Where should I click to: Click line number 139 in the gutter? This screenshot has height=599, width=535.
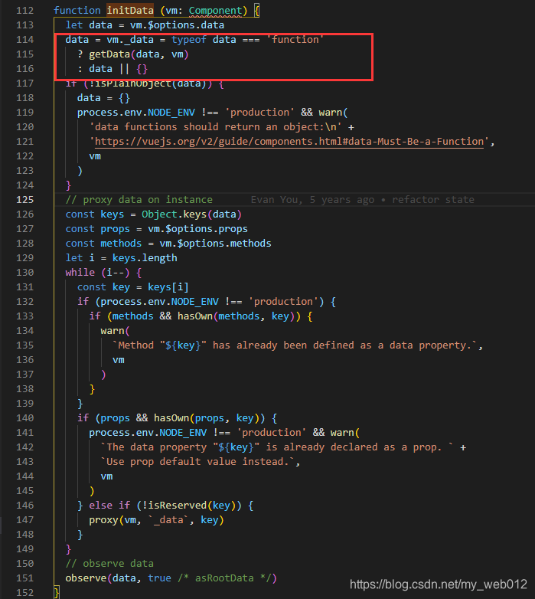(24, 404)
